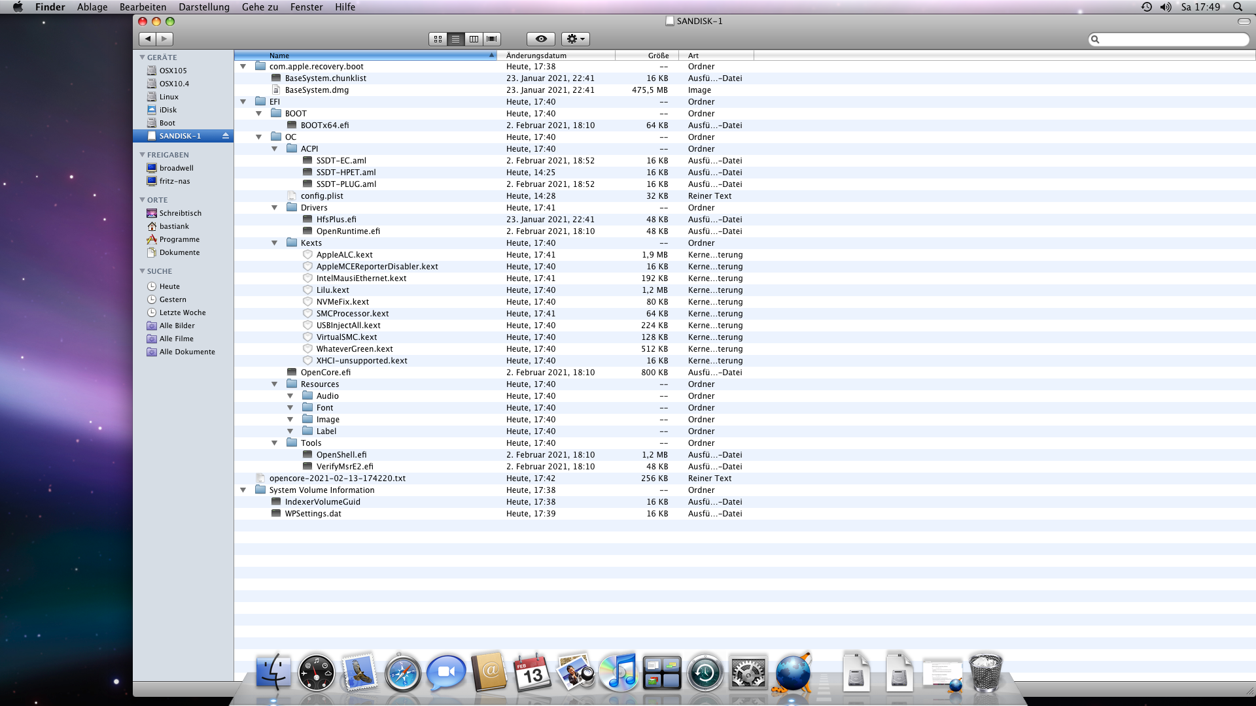
Task: Click the Finder search field
Action: 1171,40
